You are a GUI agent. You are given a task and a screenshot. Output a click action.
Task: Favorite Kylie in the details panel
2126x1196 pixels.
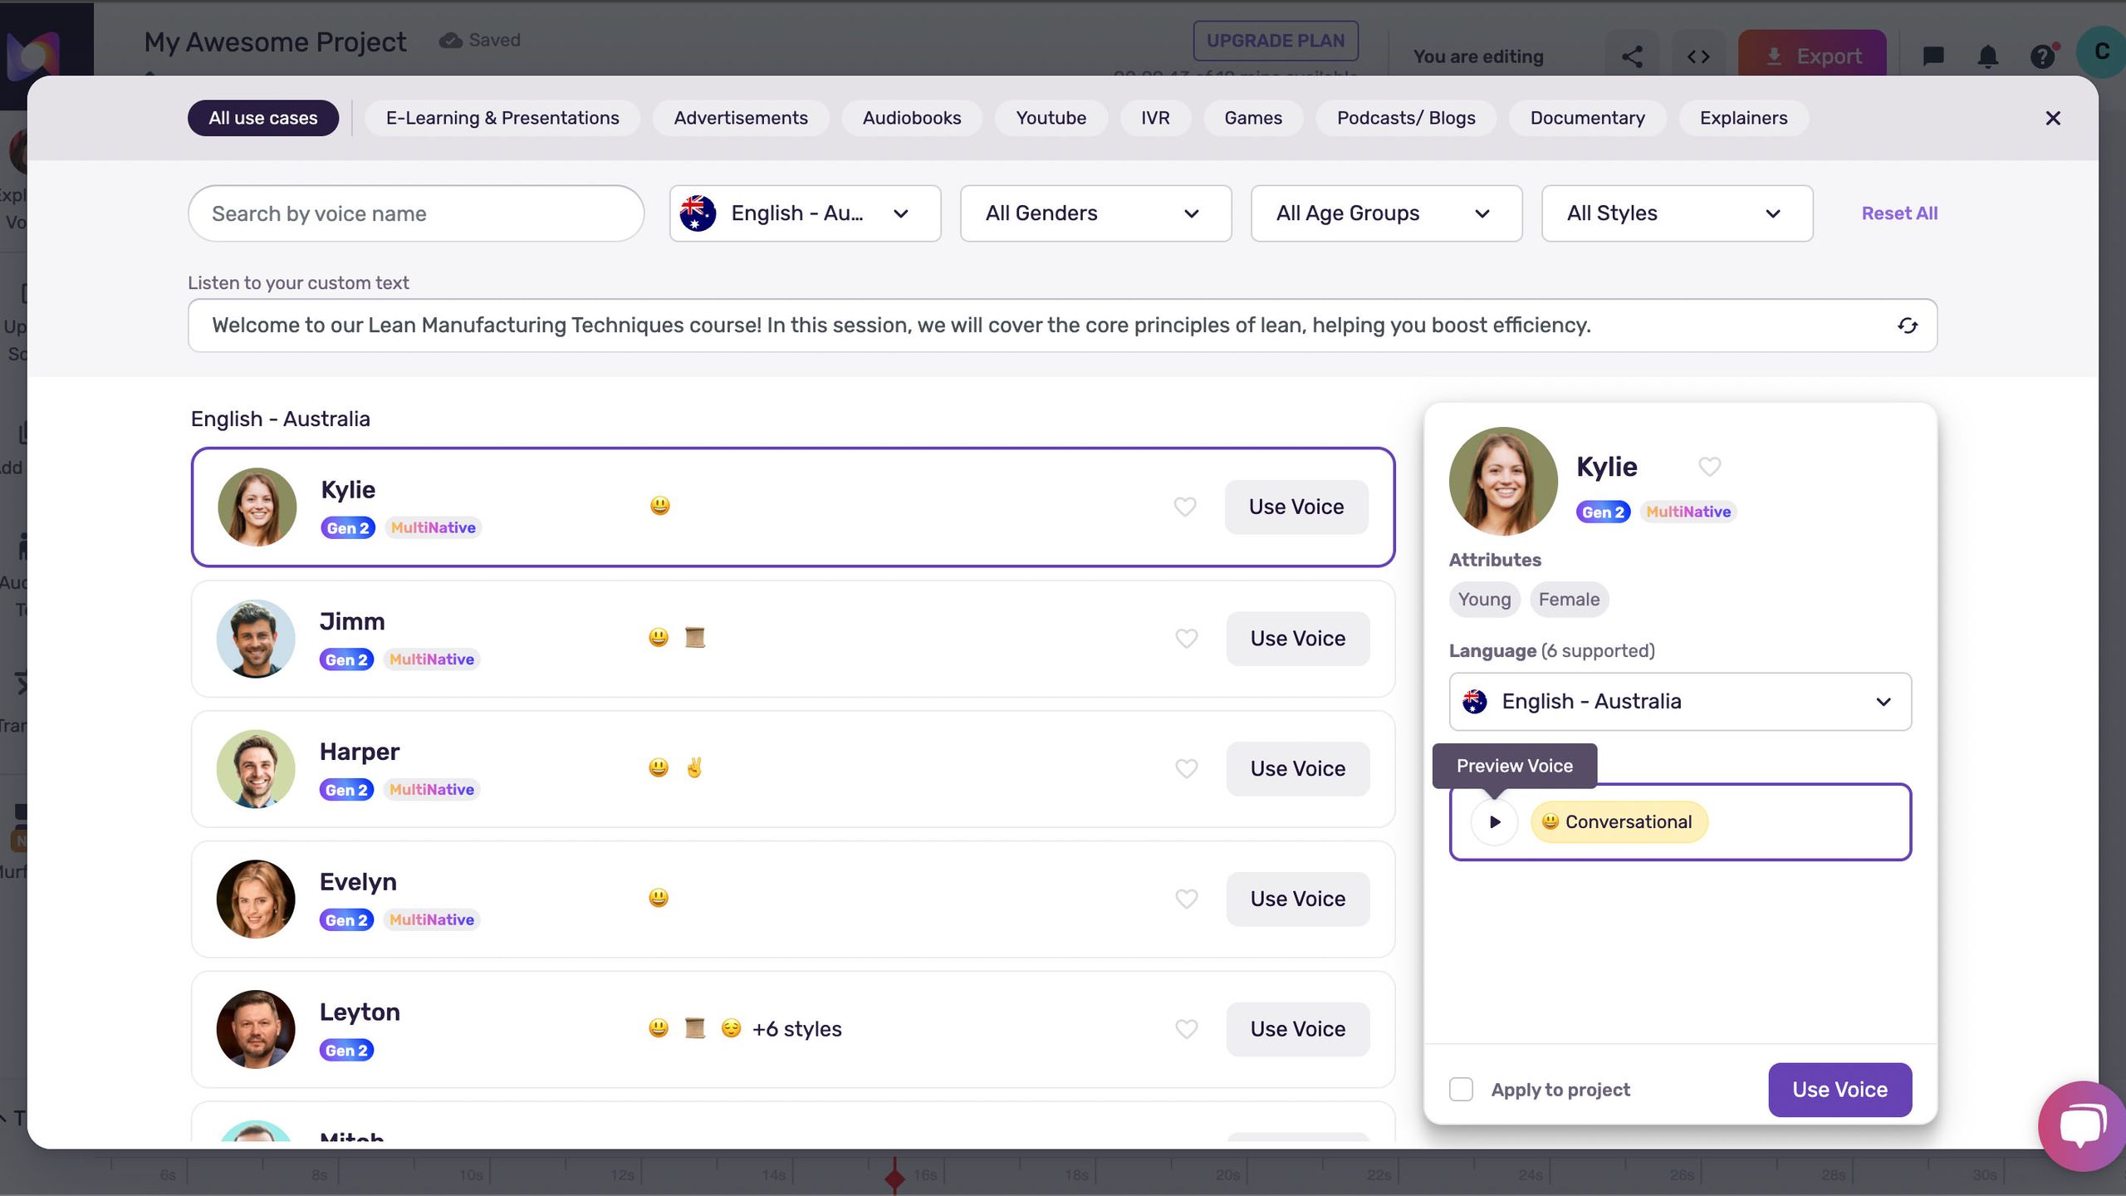pyautogui.click(x=1709, y=467)
